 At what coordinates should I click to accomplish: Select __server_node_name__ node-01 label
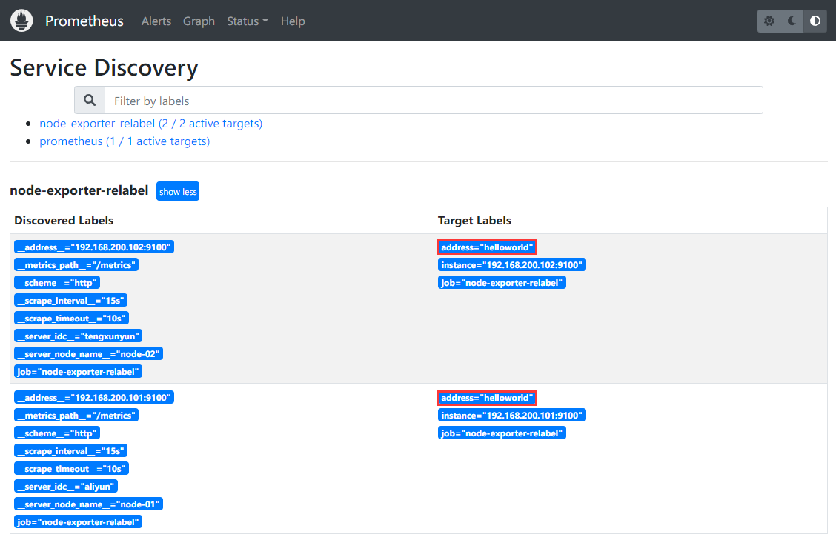88,504
